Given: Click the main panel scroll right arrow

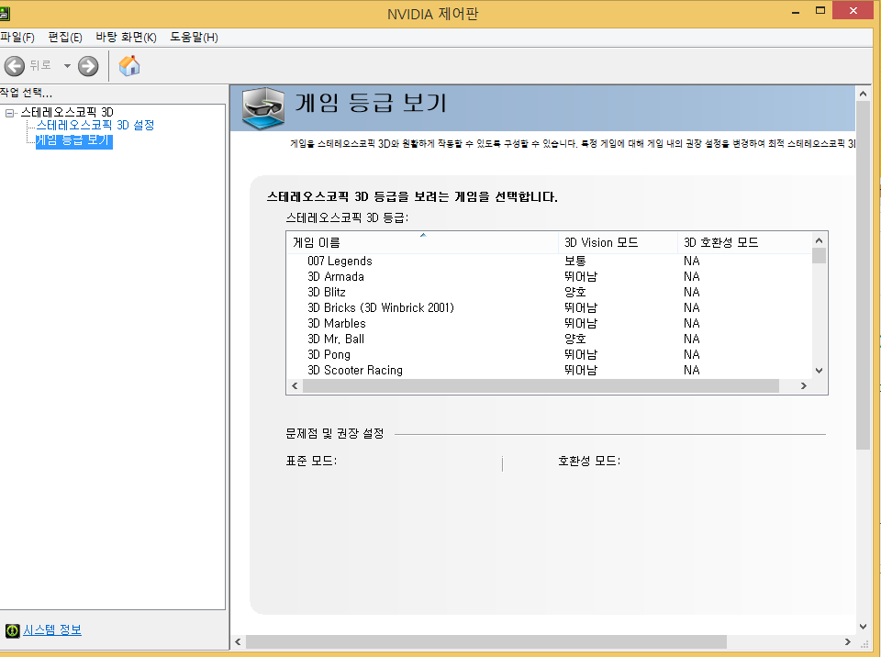Looking at the screenshot, I should 848,641.
